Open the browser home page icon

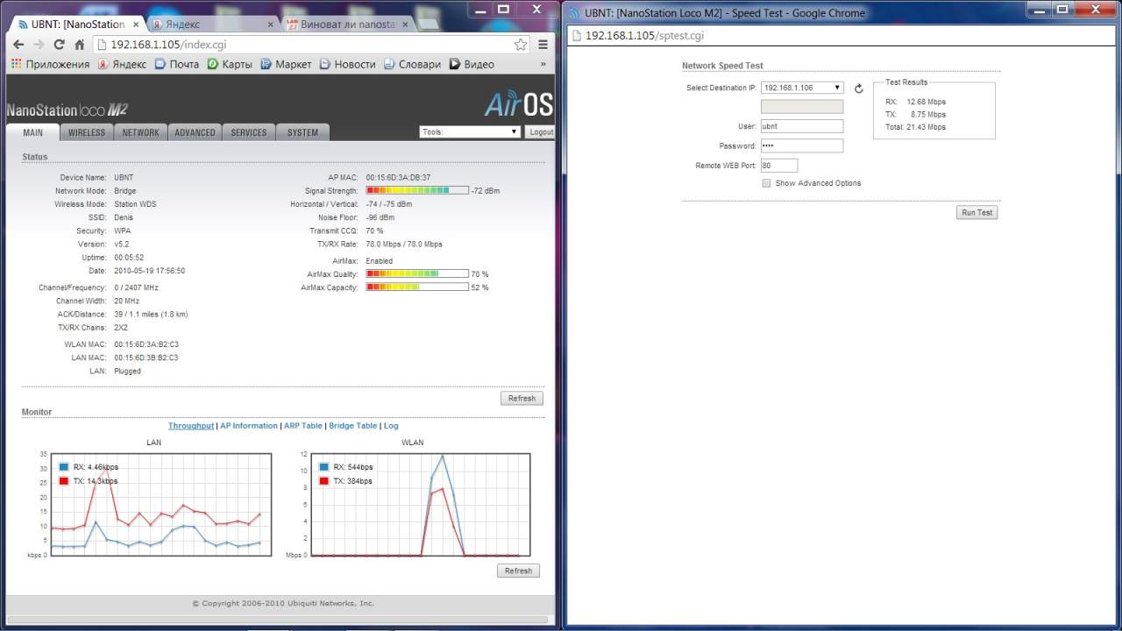pyautogui.click(x=80, y=45)
